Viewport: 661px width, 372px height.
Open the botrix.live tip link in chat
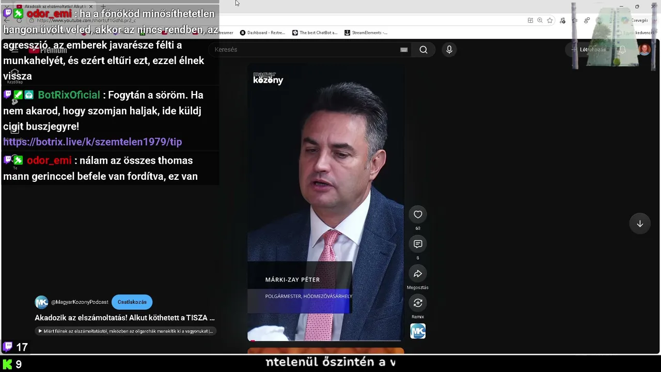click(92, 142)
